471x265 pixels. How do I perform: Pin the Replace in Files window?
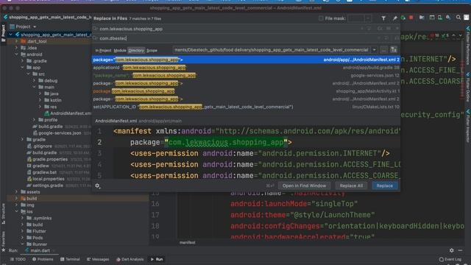point(394,18)
